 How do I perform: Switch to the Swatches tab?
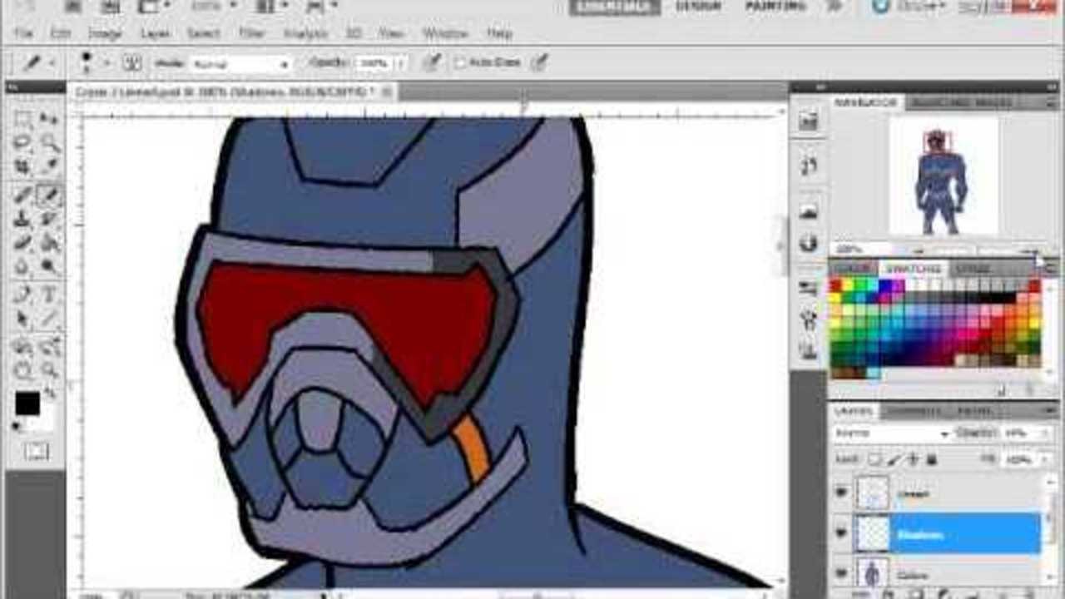point(912,269)
